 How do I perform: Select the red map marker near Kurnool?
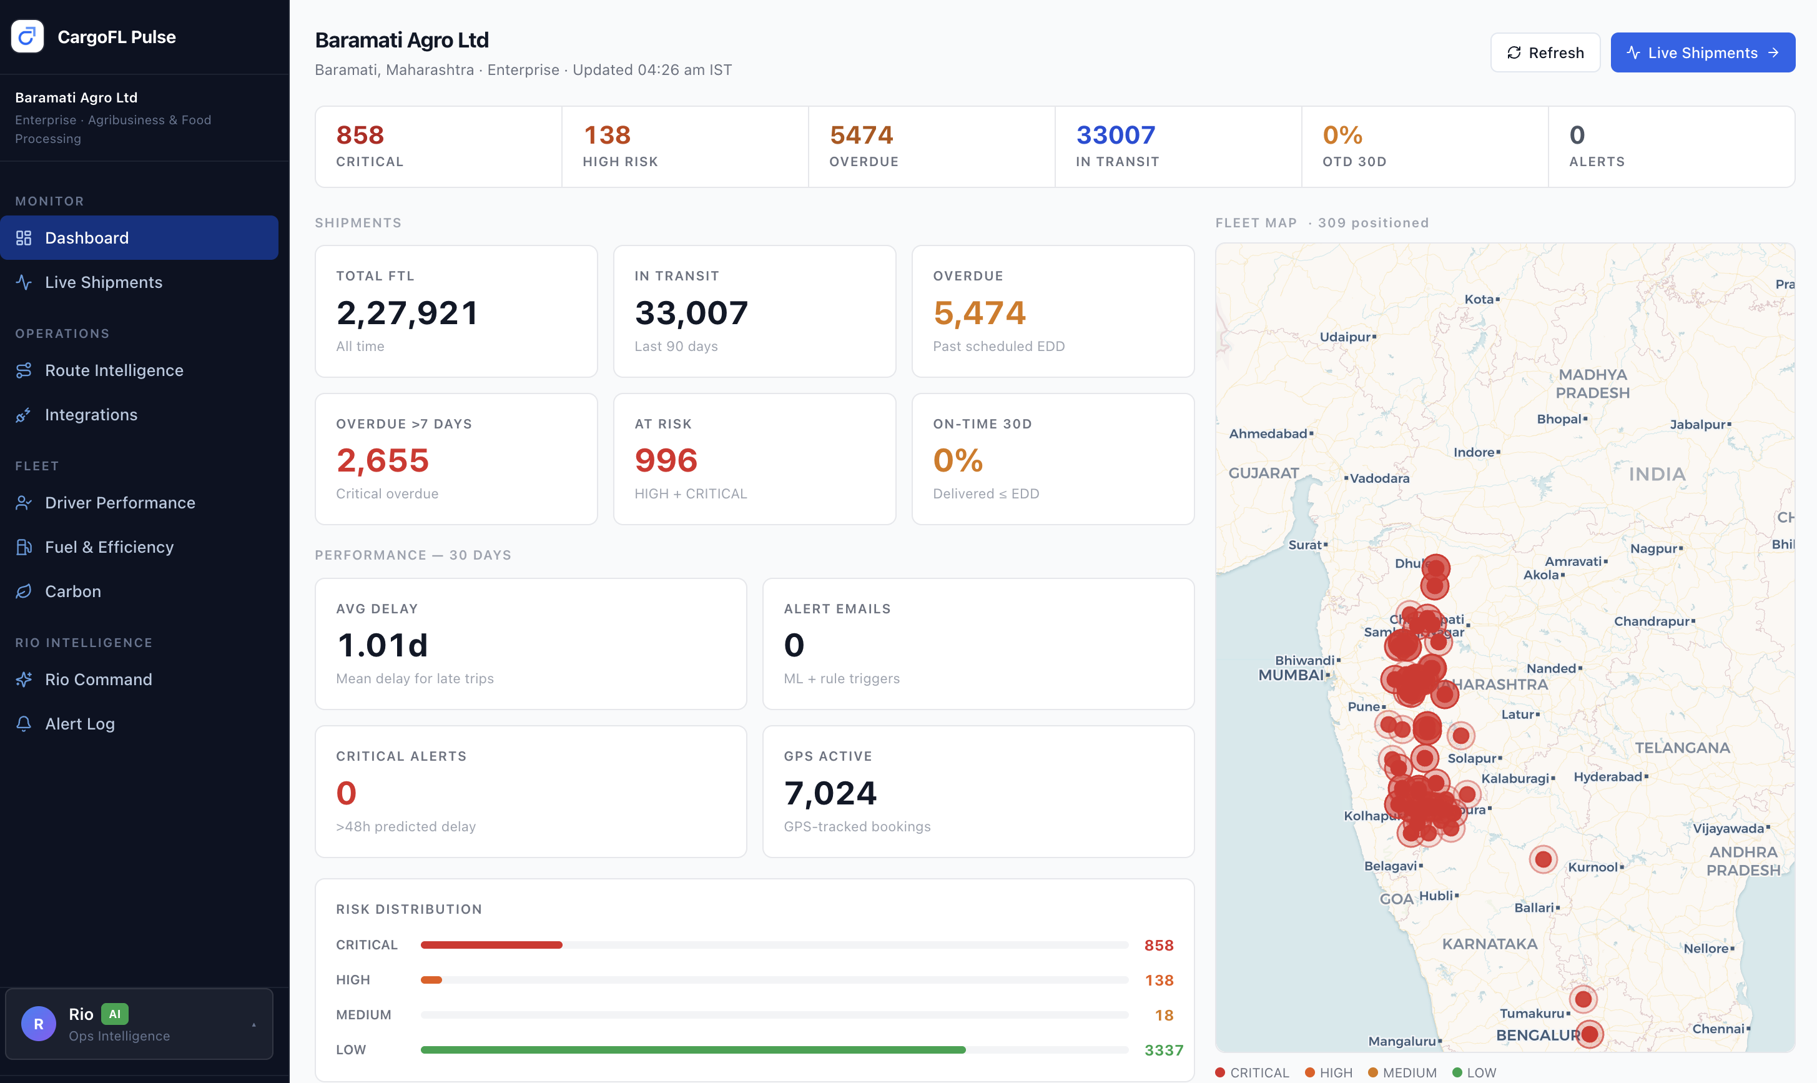pos(1543,859)
